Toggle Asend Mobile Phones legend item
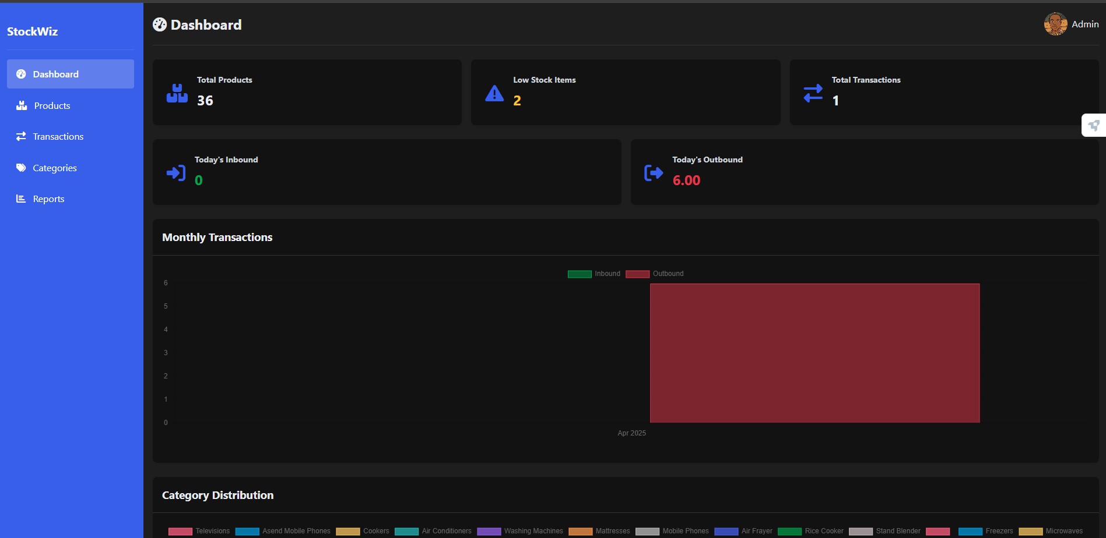This screenshot has height=538, width=1106. [x=283, y=531]
